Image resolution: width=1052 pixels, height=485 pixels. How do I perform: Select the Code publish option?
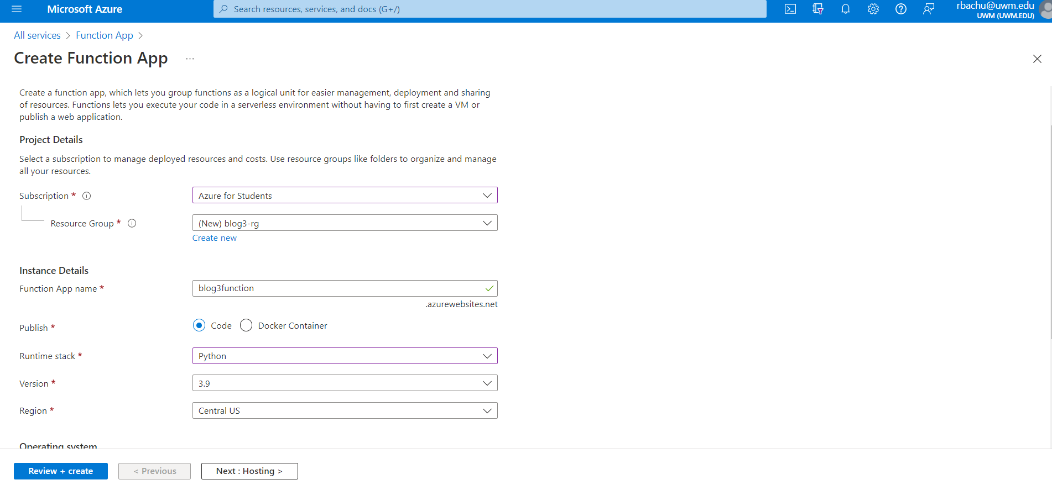199,325
